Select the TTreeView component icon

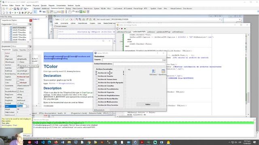coord(48,12)
